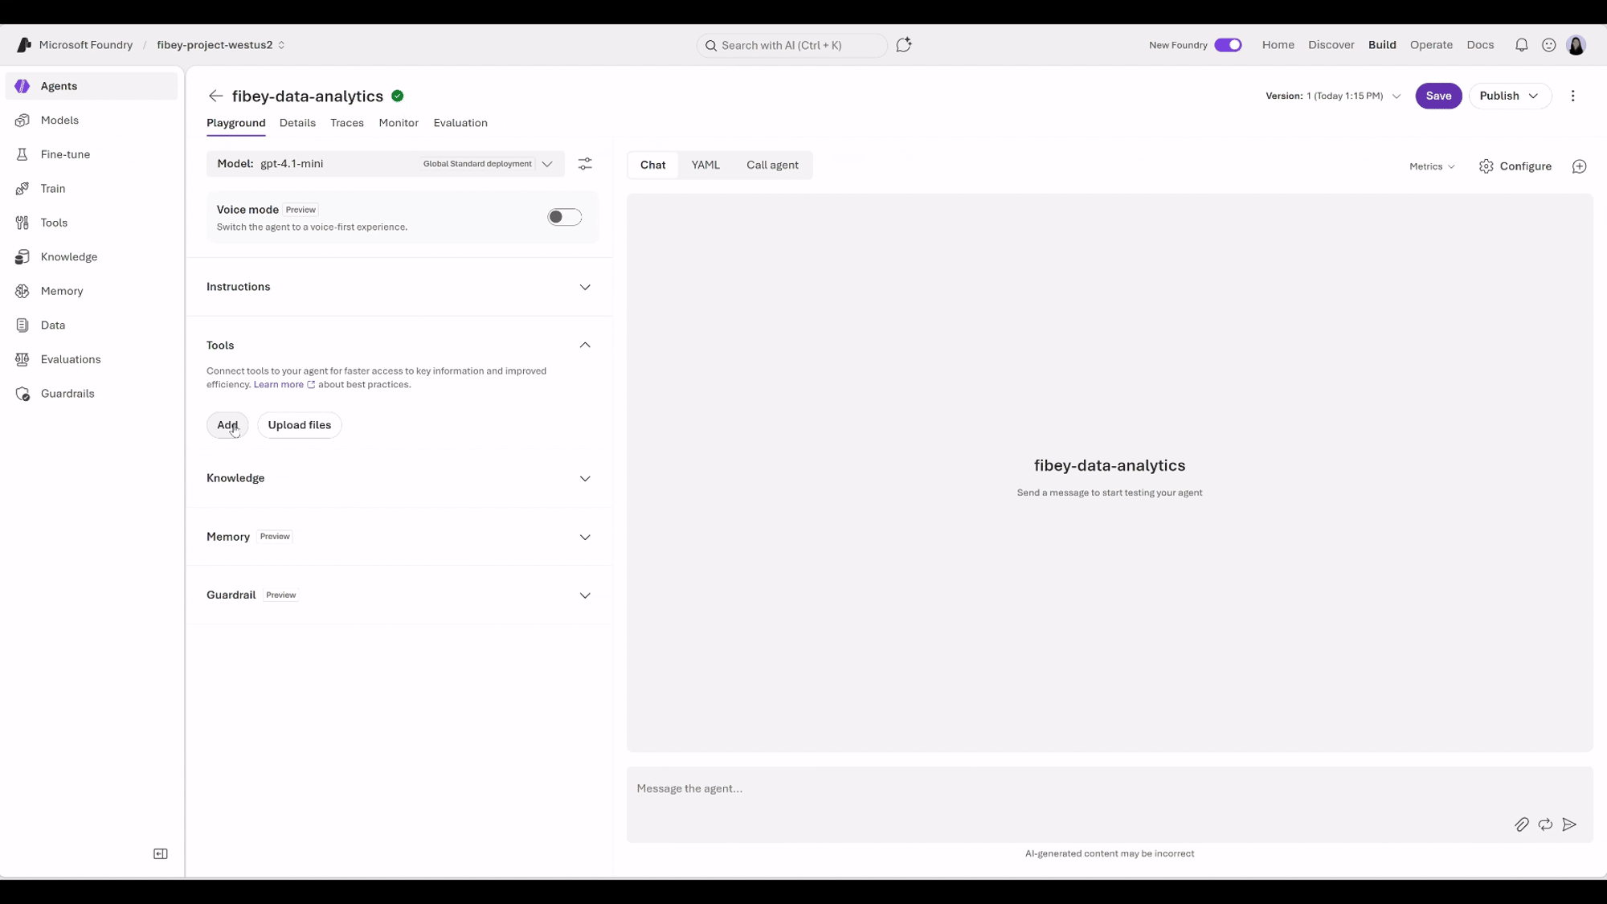Click the model settings sliders icon
This screenshot has height=904, width=1607.
coord(585,164)
